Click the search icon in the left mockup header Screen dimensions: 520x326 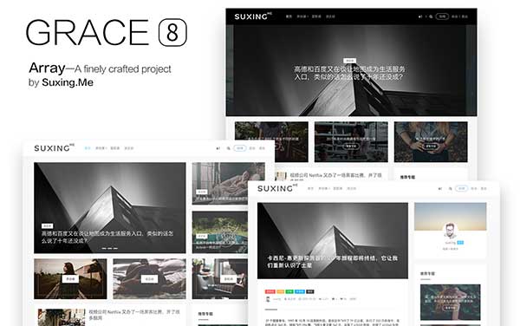point(228,148)
